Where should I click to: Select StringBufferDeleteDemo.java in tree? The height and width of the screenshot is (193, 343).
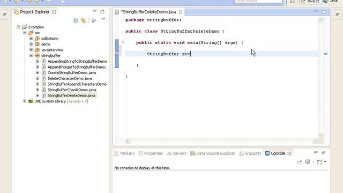(x=71, y=95)
